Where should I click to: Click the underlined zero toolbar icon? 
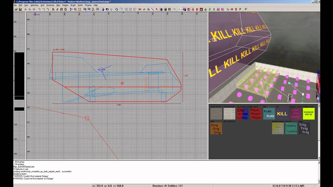(214, 9)
